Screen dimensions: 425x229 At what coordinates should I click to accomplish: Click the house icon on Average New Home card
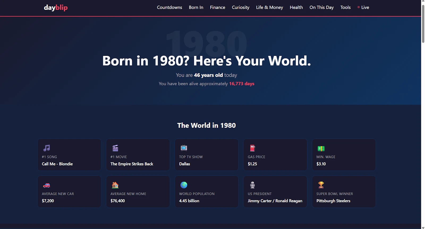tap(115, 185)
